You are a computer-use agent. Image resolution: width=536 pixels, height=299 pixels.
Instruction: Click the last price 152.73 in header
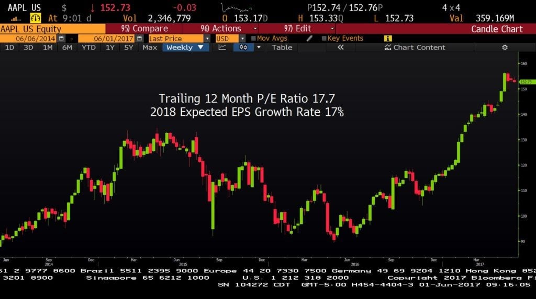(115, 7)
